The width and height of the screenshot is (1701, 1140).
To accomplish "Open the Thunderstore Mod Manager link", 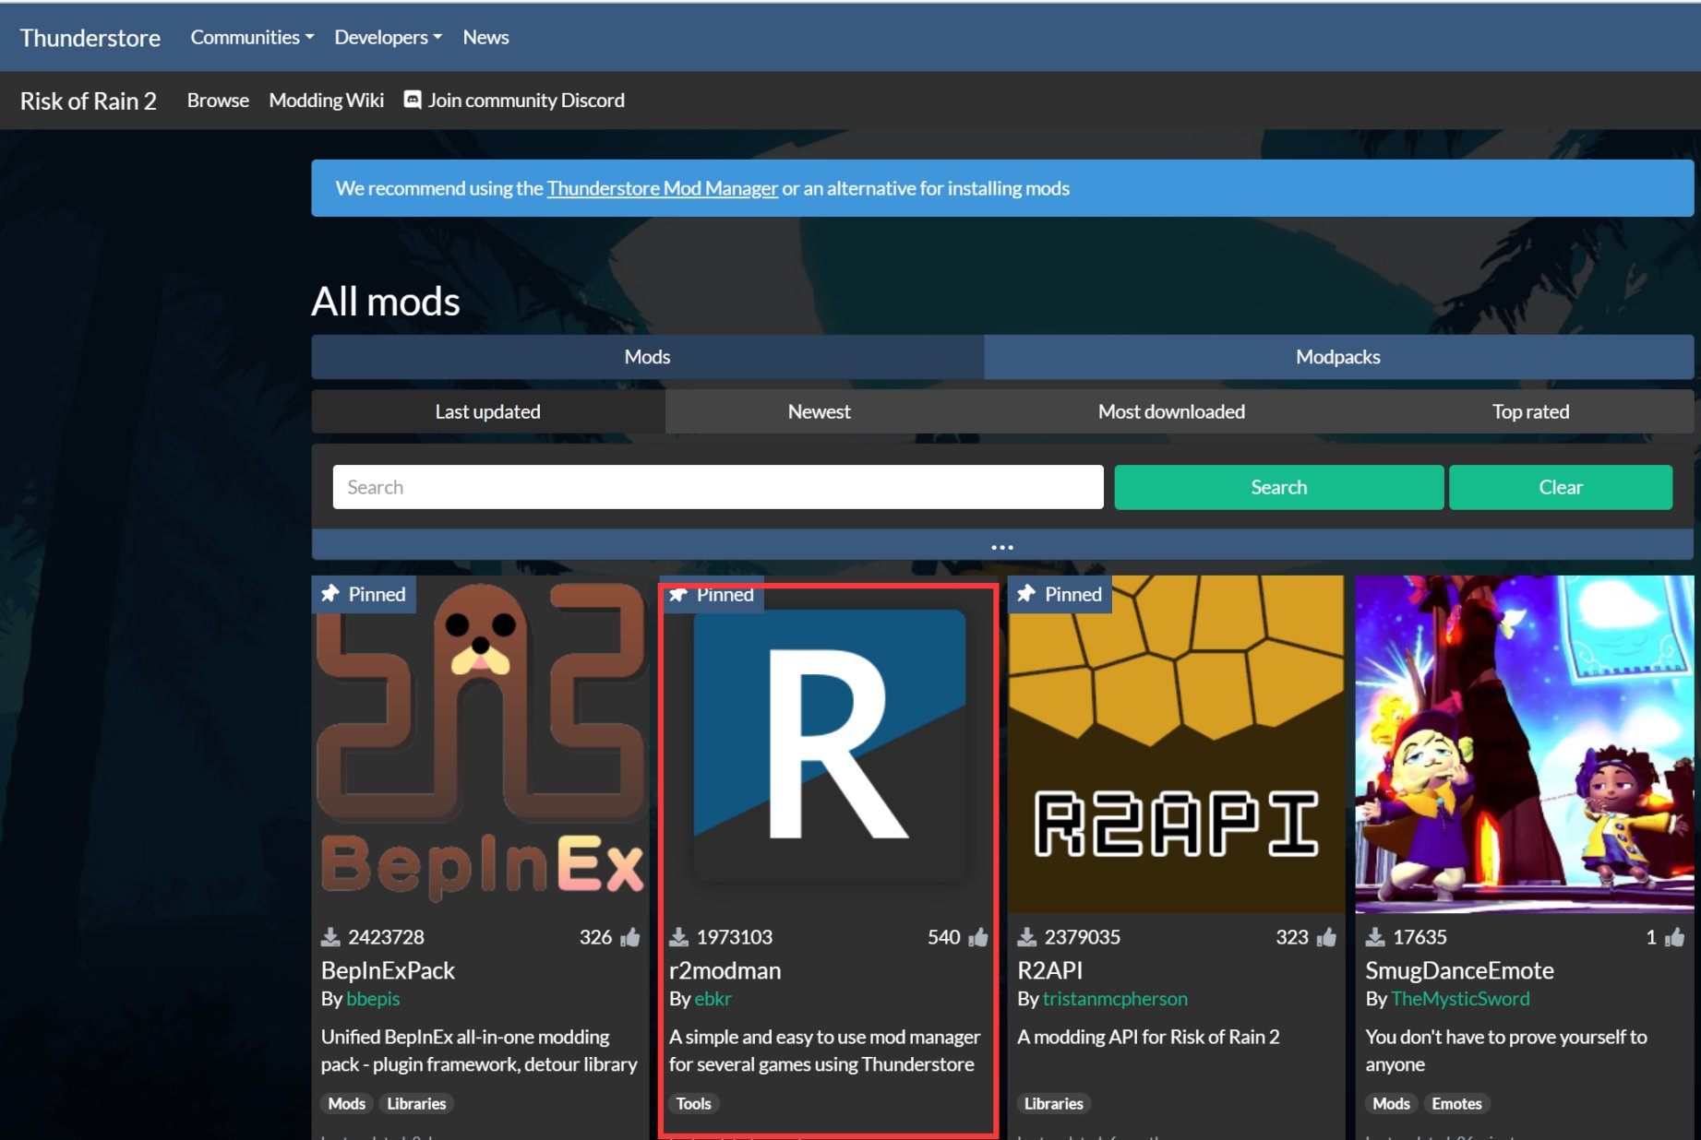I will click(x=663, y=188).
